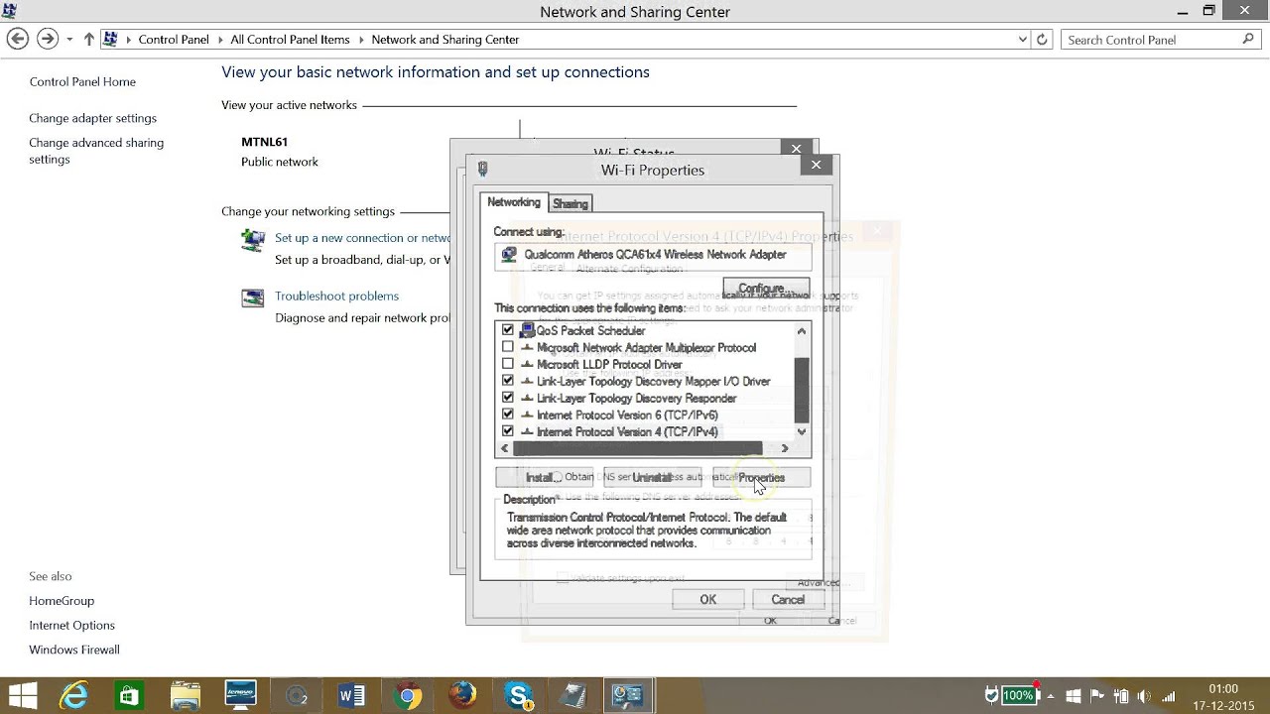Check Microsoft Network Adapter Multiplexor Protocol checkbox
1270x714 pixels.
click(508, 347)
